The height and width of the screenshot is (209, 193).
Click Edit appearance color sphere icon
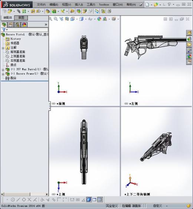pos(99,19)
